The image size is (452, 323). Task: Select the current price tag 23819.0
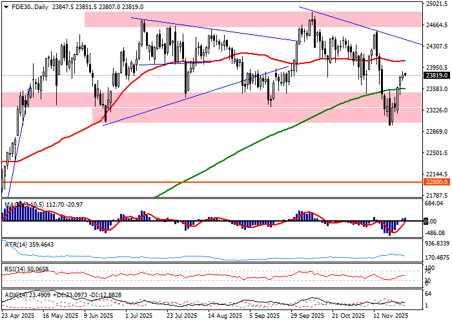(437, 75)
